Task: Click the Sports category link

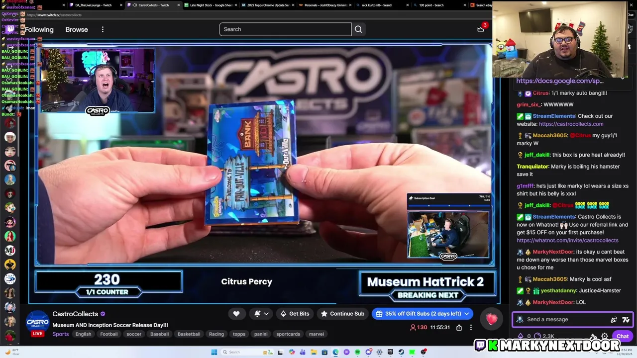Action: click(x=61, y=334)
